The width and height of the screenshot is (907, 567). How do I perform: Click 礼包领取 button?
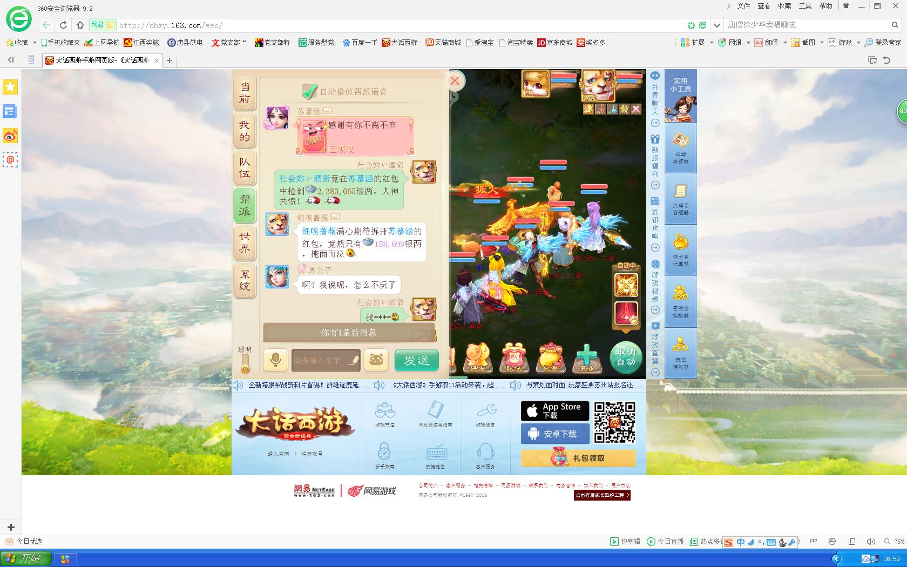tap(578, 458)
